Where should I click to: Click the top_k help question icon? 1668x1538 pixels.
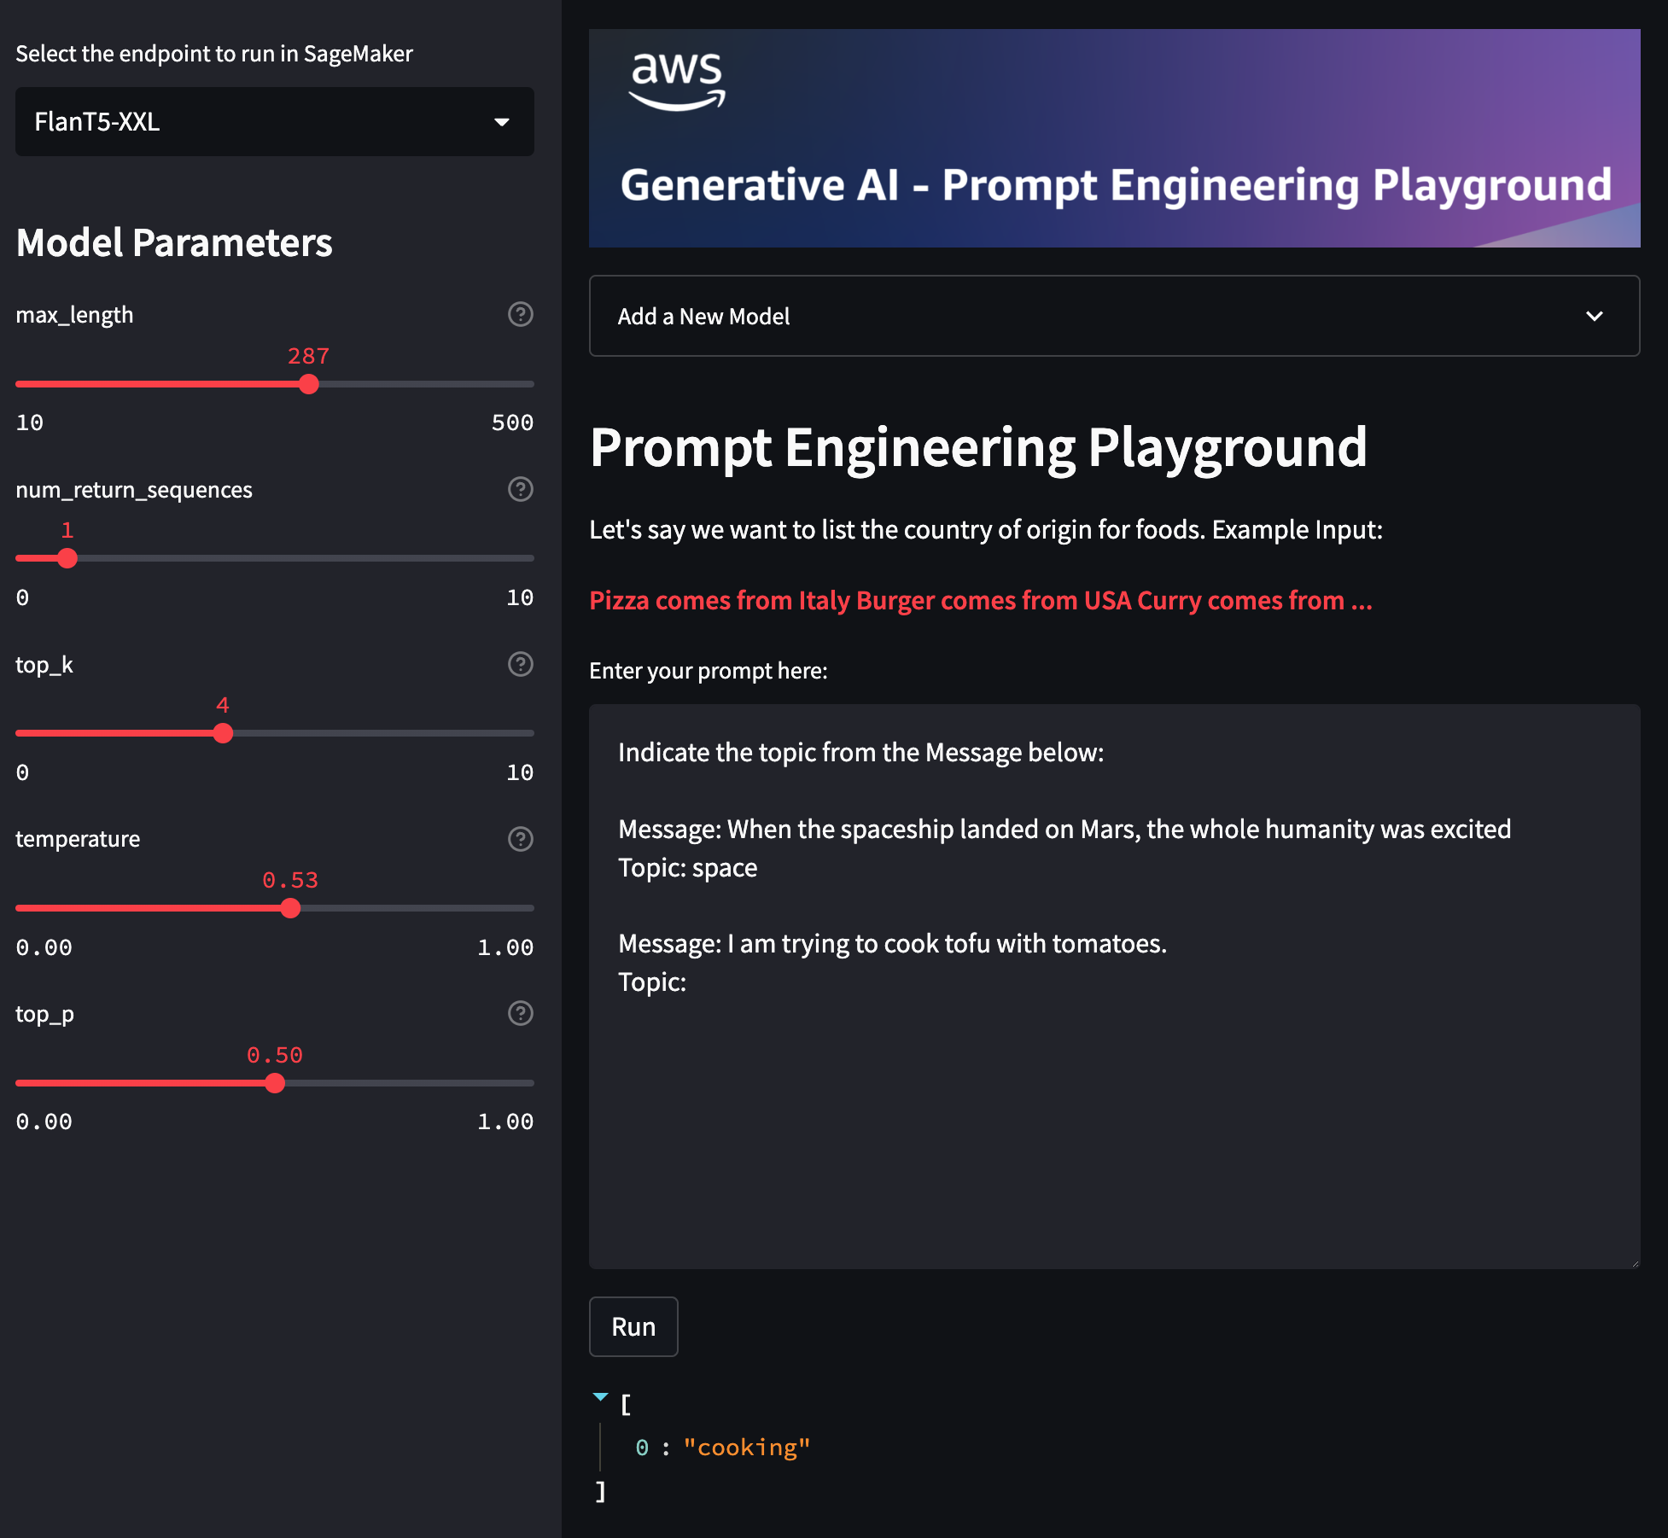(x=520, y=664)
